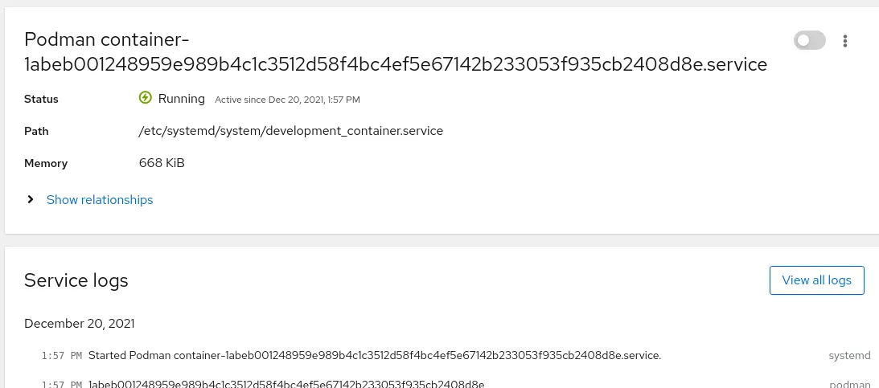Toggle the service enable switch
879x388 pixels.
pos(809,40)
